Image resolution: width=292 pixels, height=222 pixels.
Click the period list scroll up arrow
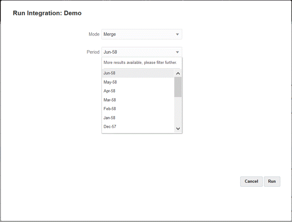(x=178, y=74)
